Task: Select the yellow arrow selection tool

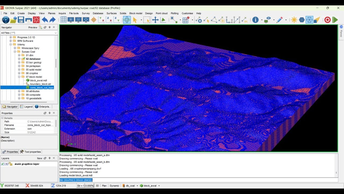Action: [x=135, y=20]
